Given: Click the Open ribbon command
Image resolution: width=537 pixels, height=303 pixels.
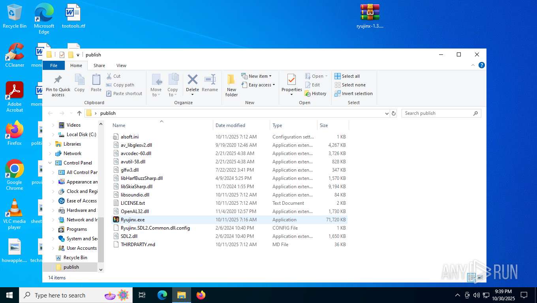Looking at the screenshot, I should pyautogui.click(x=316, y=76).
